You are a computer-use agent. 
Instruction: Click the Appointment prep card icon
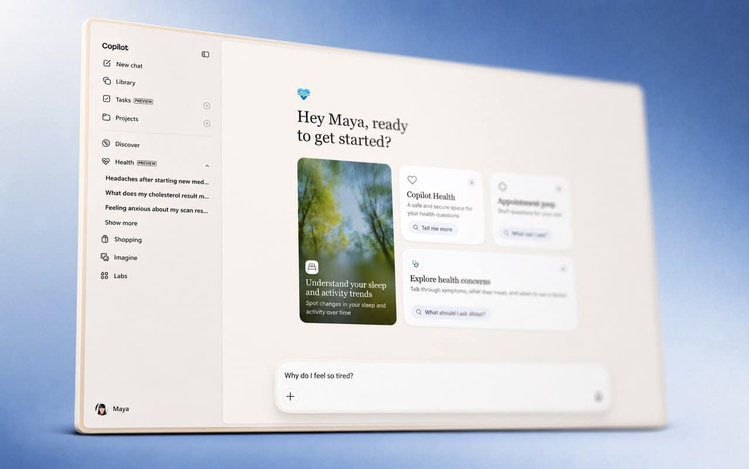pos(502,187)
